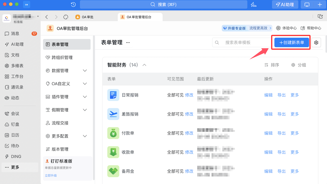Open 多维表 in the left sidebar
Image resolution: width=327 pixels, height=184 pixels.
(x=17, y=66)
